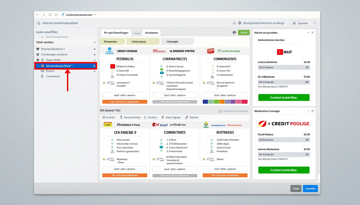Click the '..' control beside 'Tatat meeidits'
The width and height of the screenshot is (360, 205).
[x=95, y=42]
